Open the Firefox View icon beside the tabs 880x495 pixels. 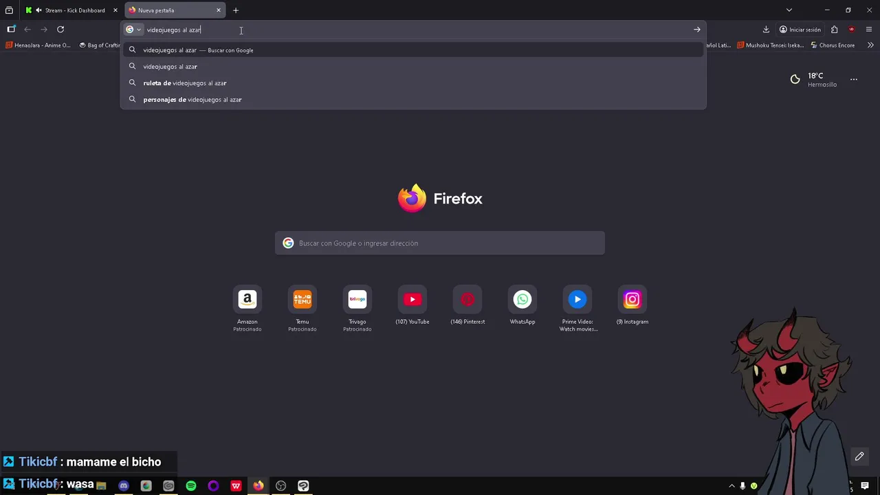point(9,10)
